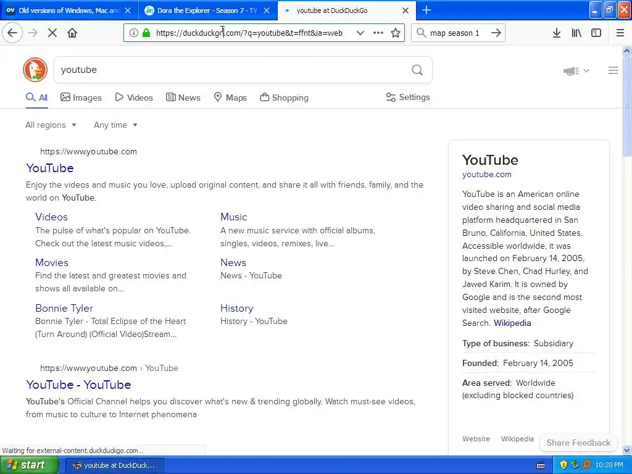The width and height of the screenshot is (632, 474).
Task: Click the 'map season 1' browser search field
Action: pos(457,33)
